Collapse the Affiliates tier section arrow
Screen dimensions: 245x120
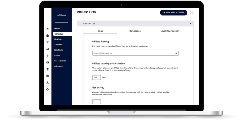pyautogui.click(x=190, y=23)
